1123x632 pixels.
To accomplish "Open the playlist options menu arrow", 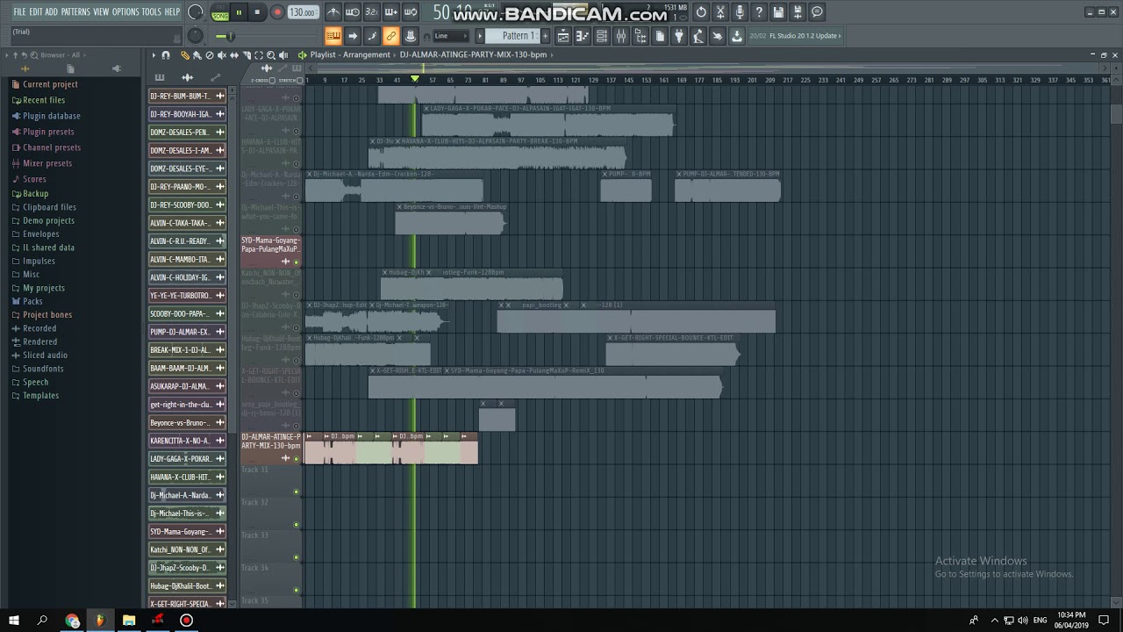I will tap(154, 55).
